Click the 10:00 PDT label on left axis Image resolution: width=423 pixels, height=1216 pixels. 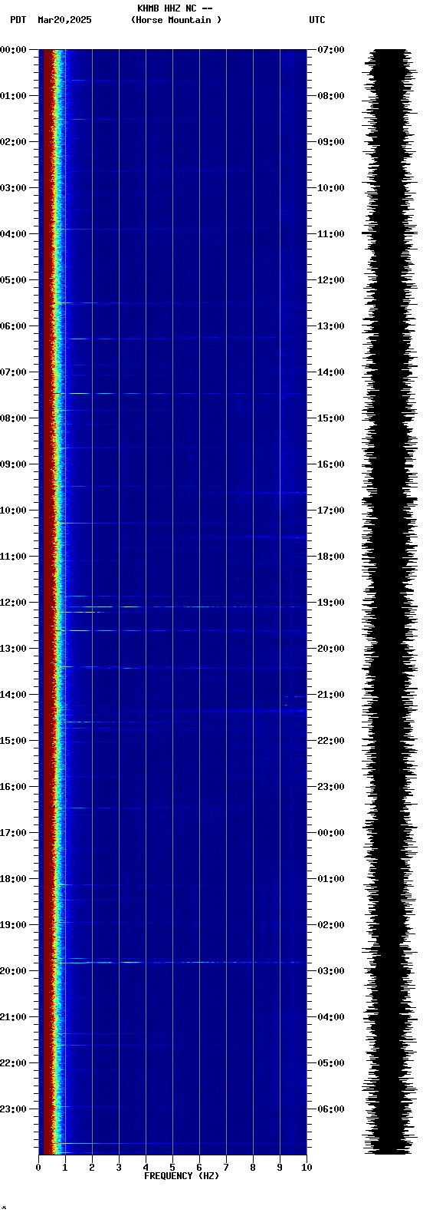pyautogui.click(x=14, y=511)
